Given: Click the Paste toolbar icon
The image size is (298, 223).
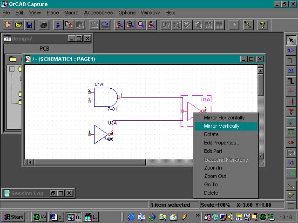Looking at the screenshot, I should pos(80,25).
